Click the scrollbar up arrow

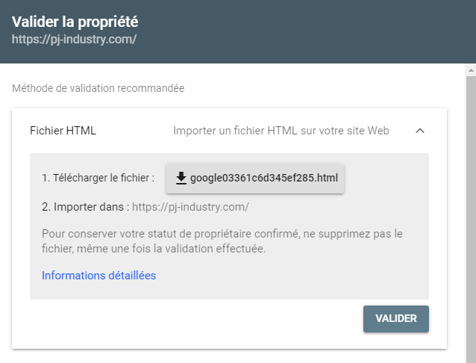[471, 69]
